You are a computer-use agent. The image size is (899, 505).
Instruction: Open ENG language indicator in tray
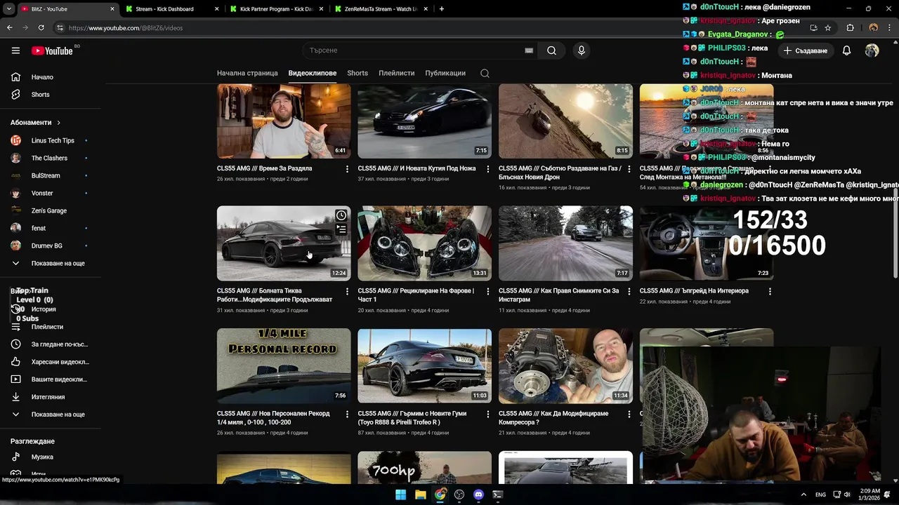[x=820, y=494]
